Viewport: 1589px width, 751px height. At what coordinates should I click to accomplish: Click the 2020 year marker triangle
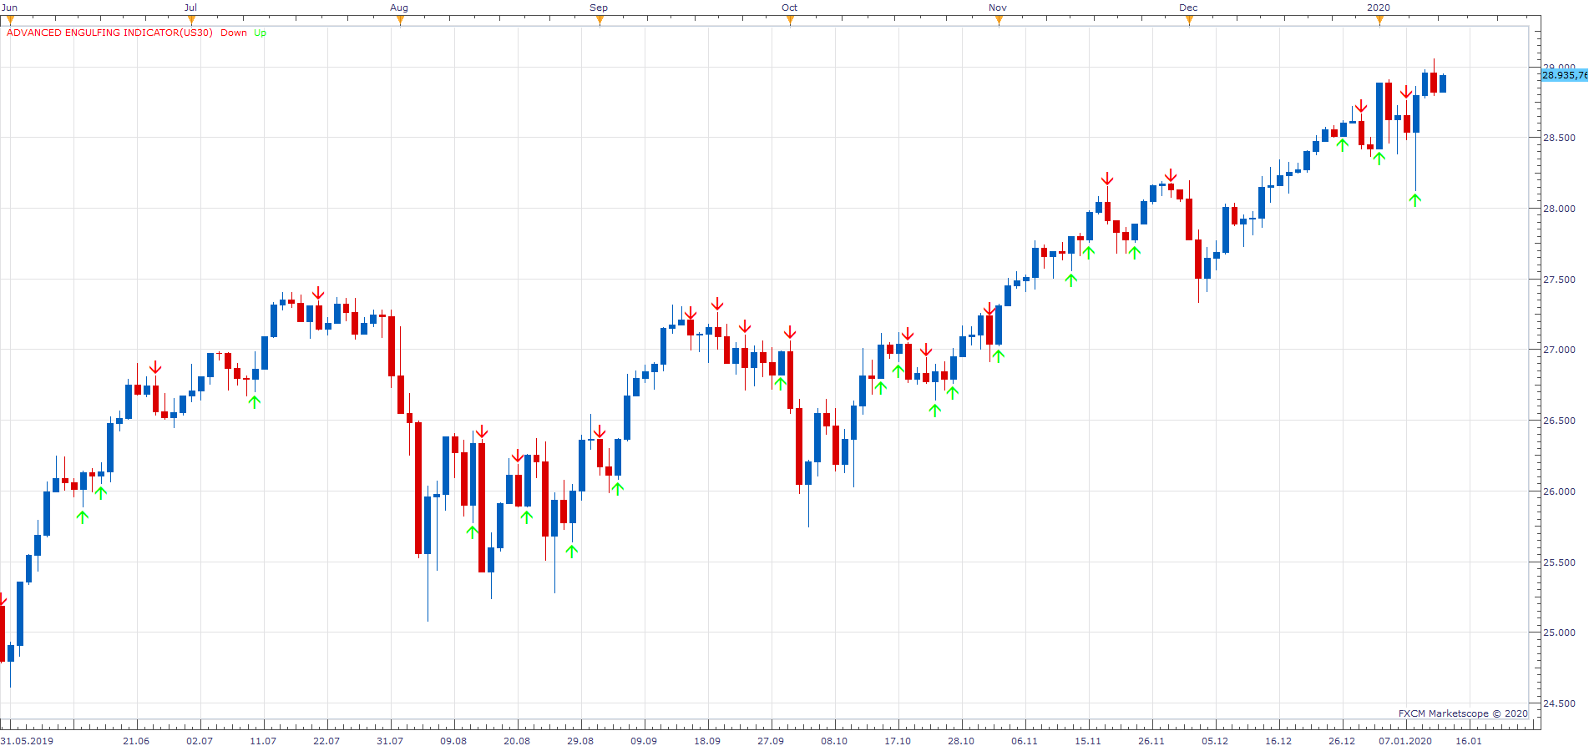pyautogui.click(x=1379, y=21)
